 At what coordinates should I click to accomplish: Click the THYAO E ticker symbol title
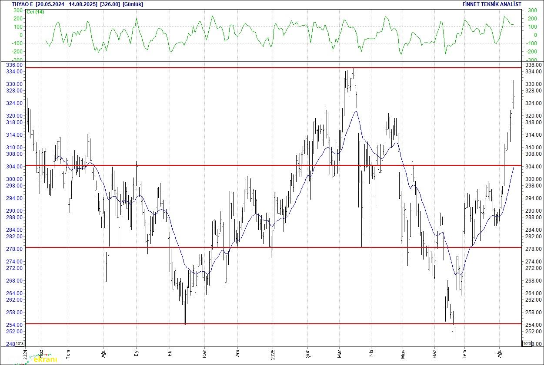22,4
